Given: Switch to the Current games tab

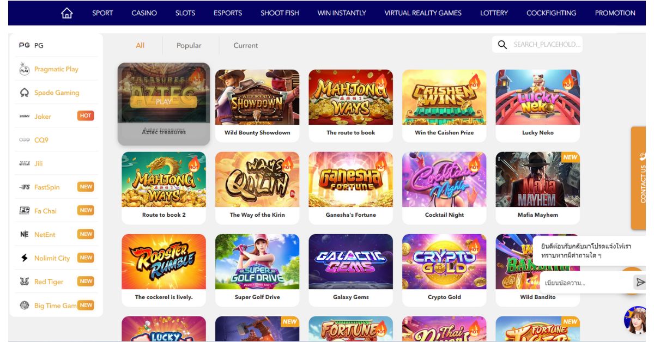Looking at the screenshot, I should pos(246,46).
